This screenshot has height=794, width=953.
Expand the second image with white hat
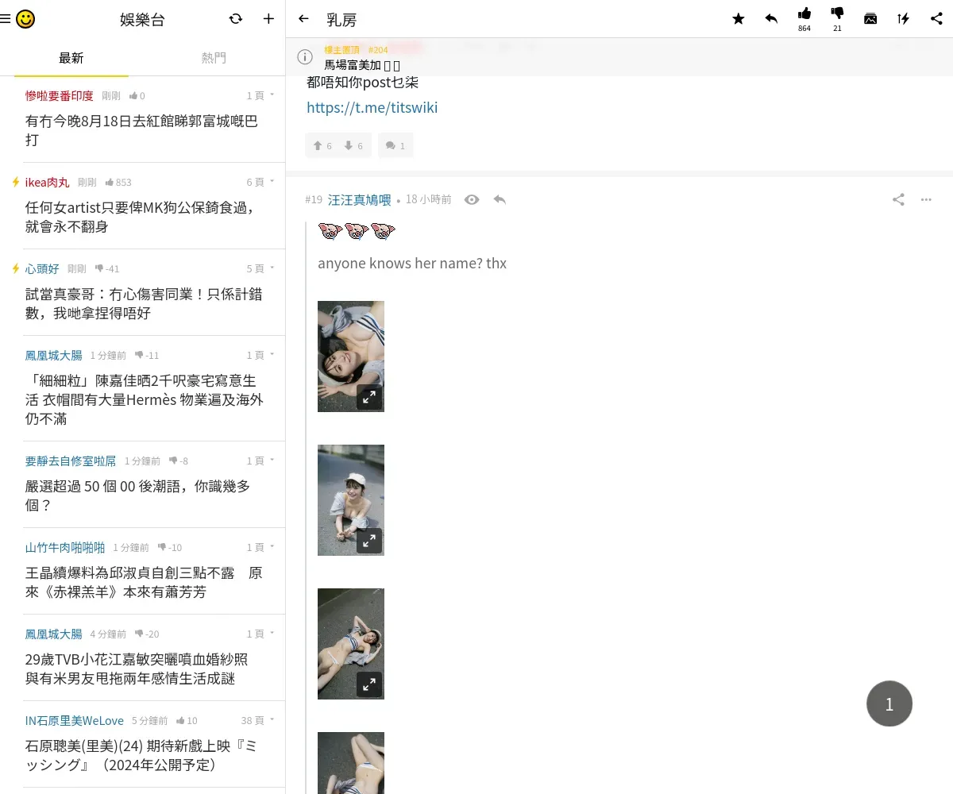369,541
